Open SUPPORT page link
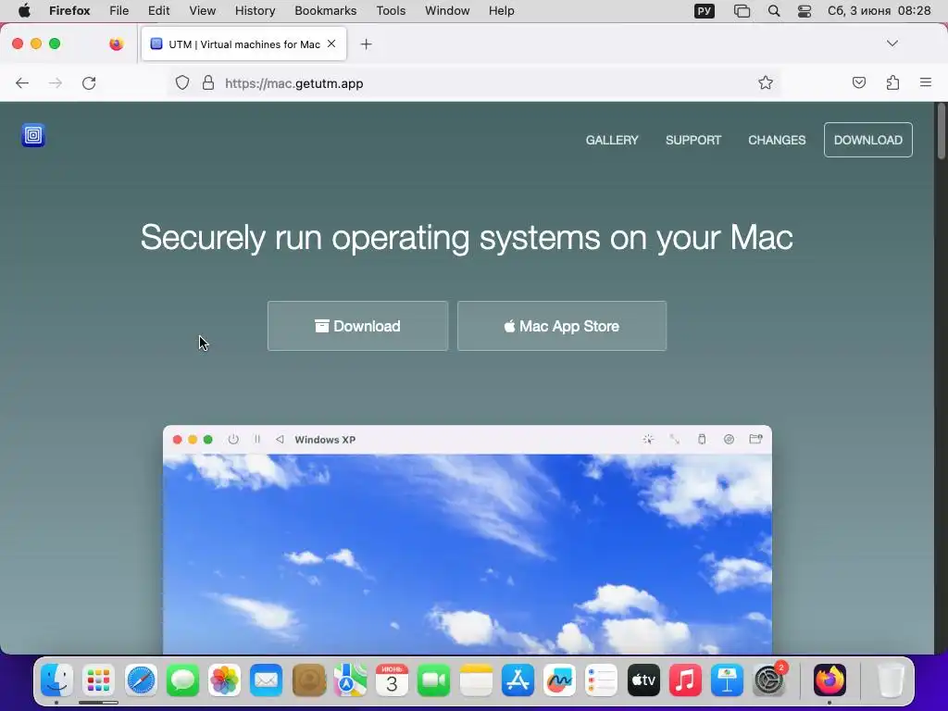948x711 pixels. pyautogui.click(x=693, y=141)
